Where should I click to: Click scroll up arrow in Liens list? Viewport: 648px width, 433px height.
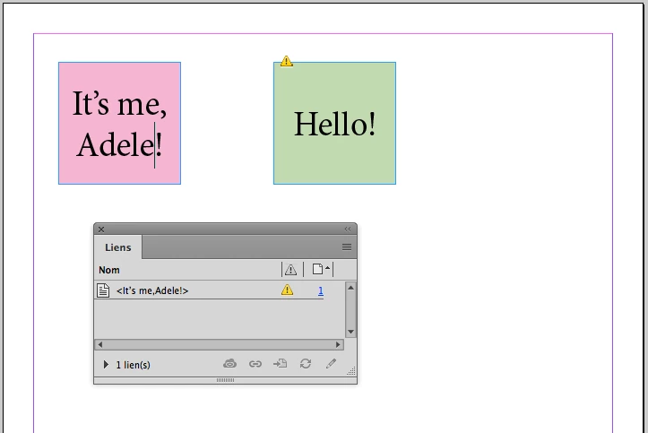(350, 288)
